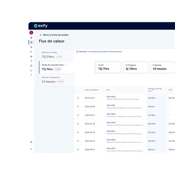Screen dimensions: 175x175
Task: Click the In Progress stage card
Action: click(135, 67)
